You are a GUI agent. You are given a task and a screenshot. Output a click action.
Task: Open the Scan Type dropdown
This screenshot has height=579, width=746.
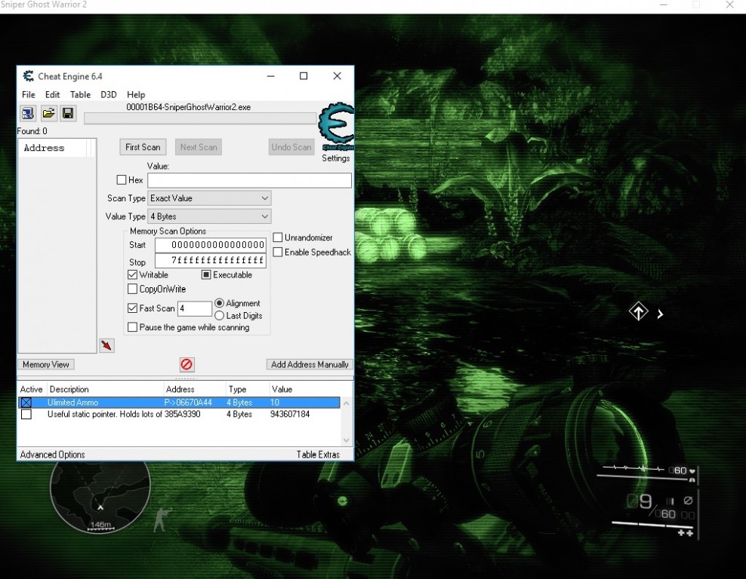(209, 198)
